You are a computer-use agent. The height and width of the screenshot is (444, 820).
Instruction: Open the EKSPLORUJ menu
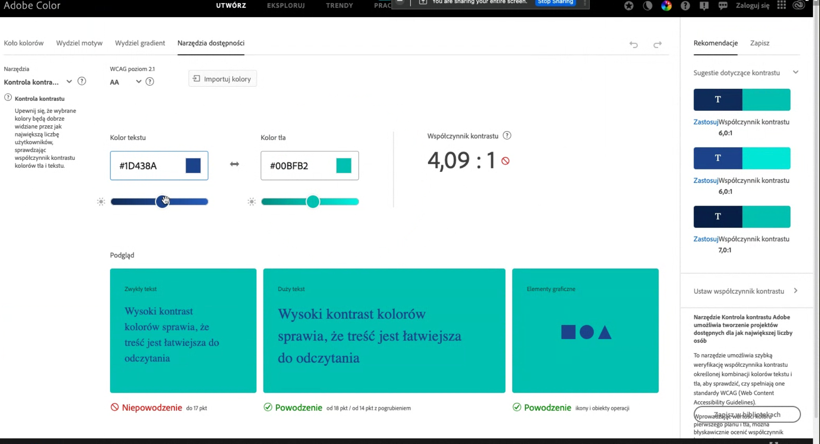(x=286, y=6)
